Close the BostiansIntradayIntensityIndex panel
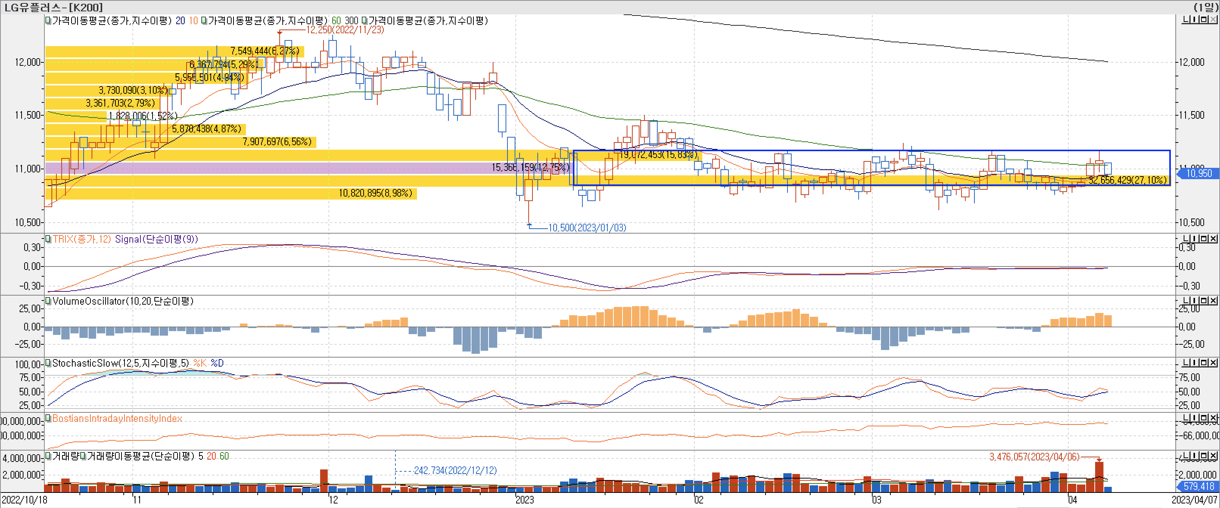 1213,418
